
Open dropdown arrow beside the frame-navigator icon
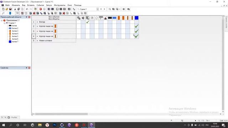tap(120, 9)
